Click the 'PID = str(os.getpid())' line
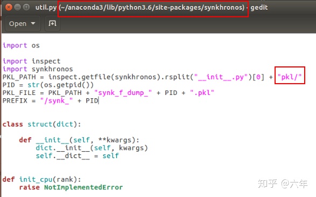The image size is (316, 197). (48, 85)
